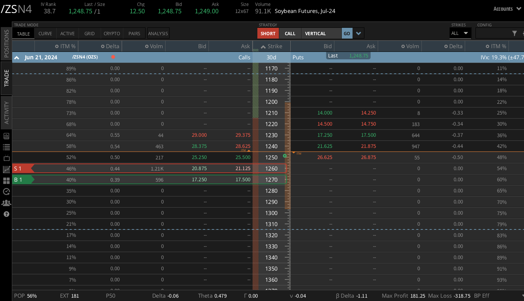Click call bid 29.000 at 1230 strike
524x301 pixels.
click(199, 135)
